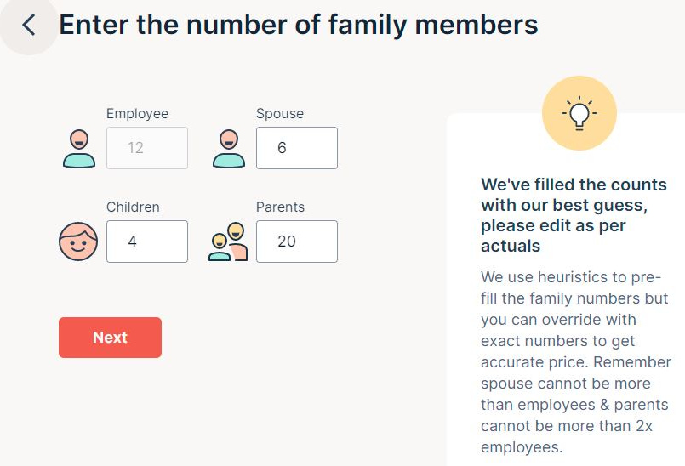685x466 pixels.
Task: Click the Parents field label
Action: coord(280,207)
